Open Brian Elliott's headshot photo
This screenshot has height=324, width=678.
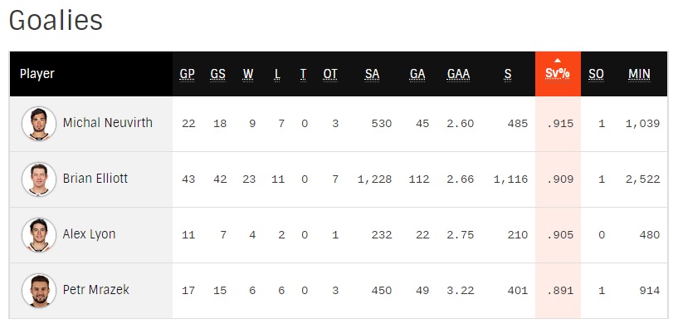39,179
